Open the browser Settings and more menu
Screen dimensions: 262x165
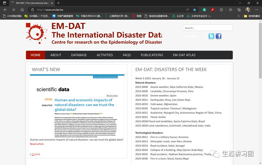pyautogui.click(x=257, y=10)
